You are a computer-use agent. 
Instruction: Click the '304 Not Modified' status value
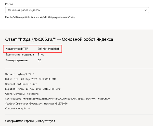(x=48, y=49)
